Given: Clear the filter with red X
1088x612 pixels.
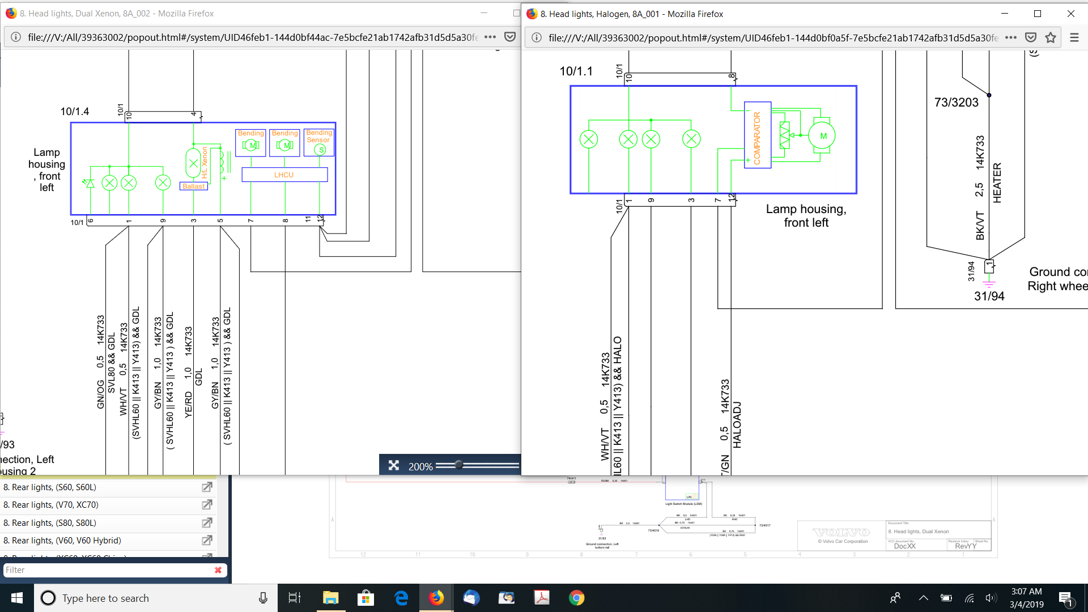Looking at the screenshot, I should (218, 570).
